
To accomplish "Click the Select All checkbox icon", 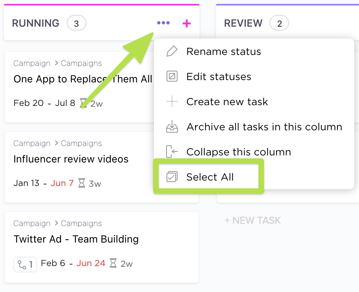I will pyautogui.click(x=172, y=177).
